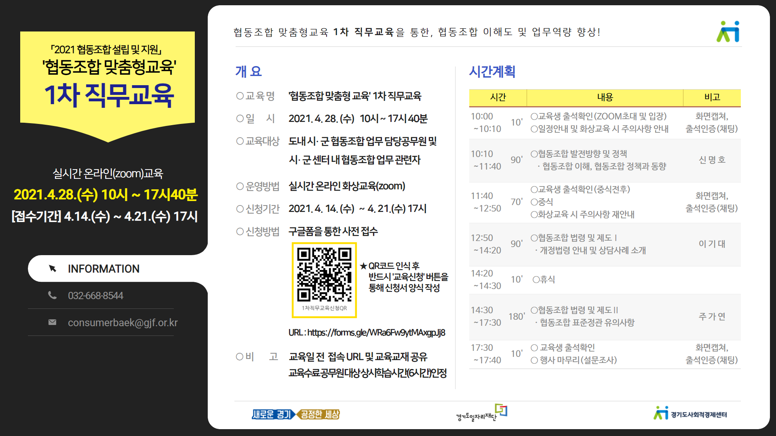Click the 14:20 ~14:30 time cell
This screenshot has height=436, width=776.
click(x=487, y=279)
